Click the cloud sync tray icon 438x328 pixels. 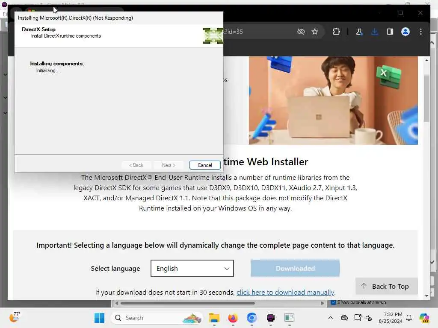point(344,318)
